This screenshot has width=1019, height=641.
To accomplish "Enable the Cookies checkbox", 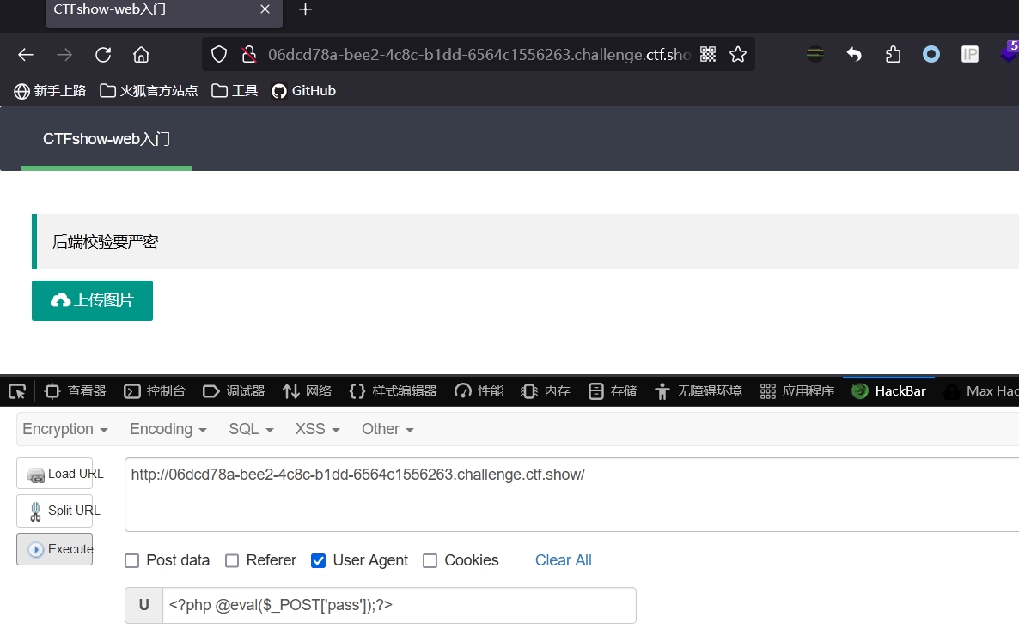I will point(430,560).
